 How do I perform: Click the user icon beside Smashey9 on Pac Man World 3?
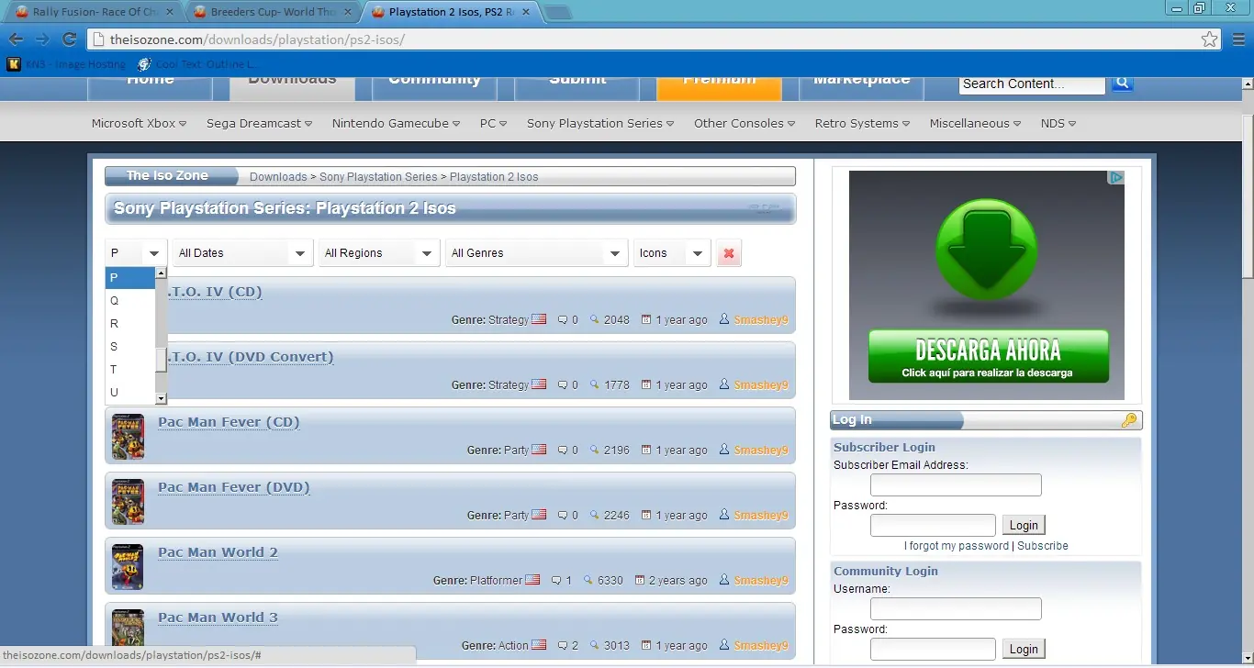tap(724, 645)
